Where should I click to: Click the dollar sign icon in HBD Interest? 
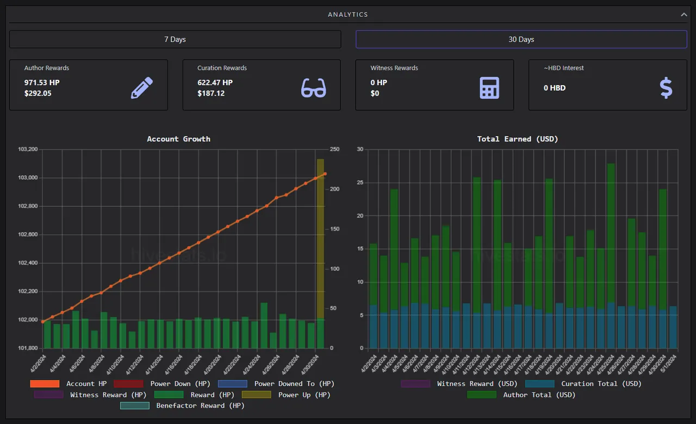[666, 88]
